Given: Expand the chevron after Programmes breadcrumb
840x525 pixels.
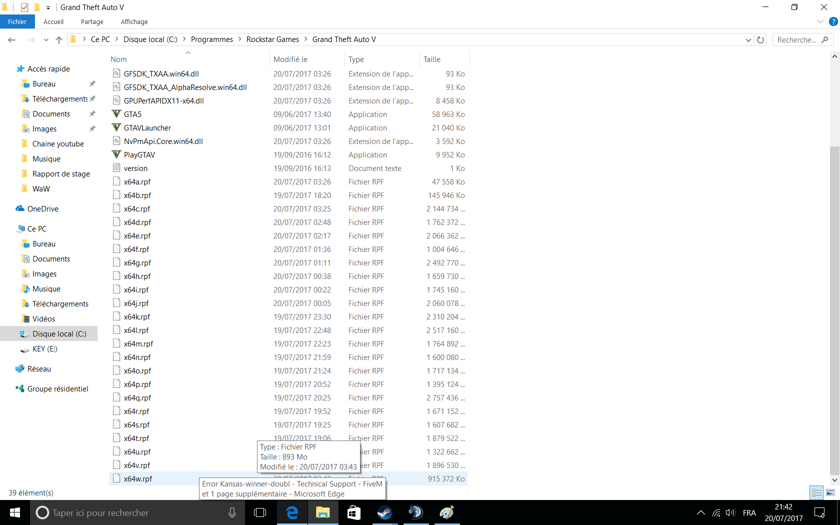Looking at the screenshot, I should coord(239,39).
